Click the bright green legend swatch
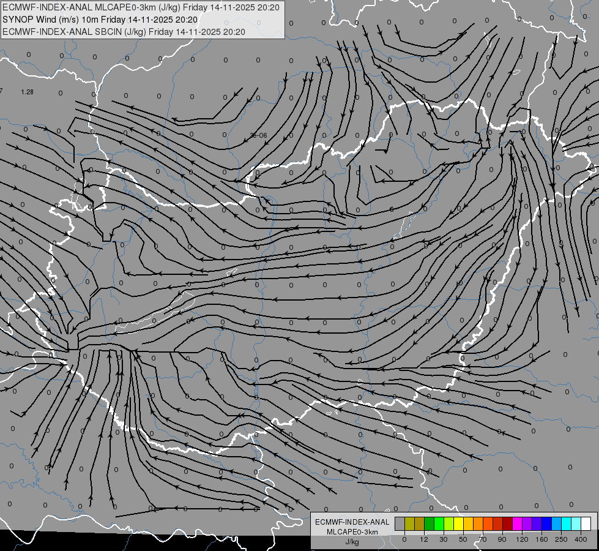 [x=439, y=524]
